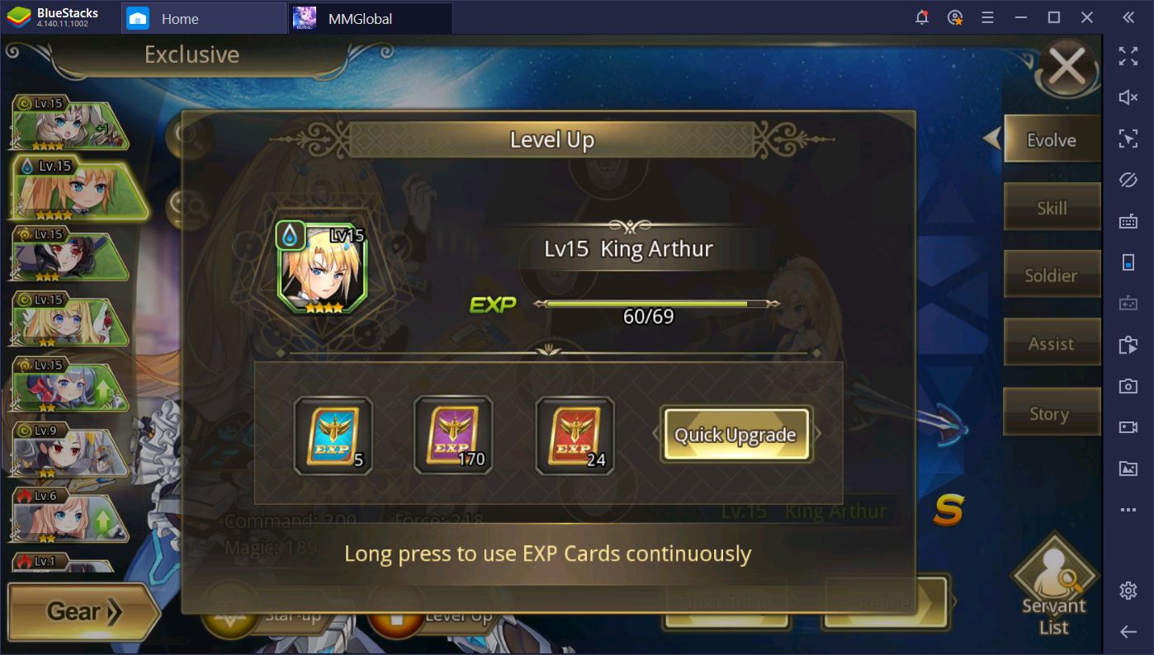Open the Servant List
Screen dimensions: 1154x655
tap(1055, 587)
